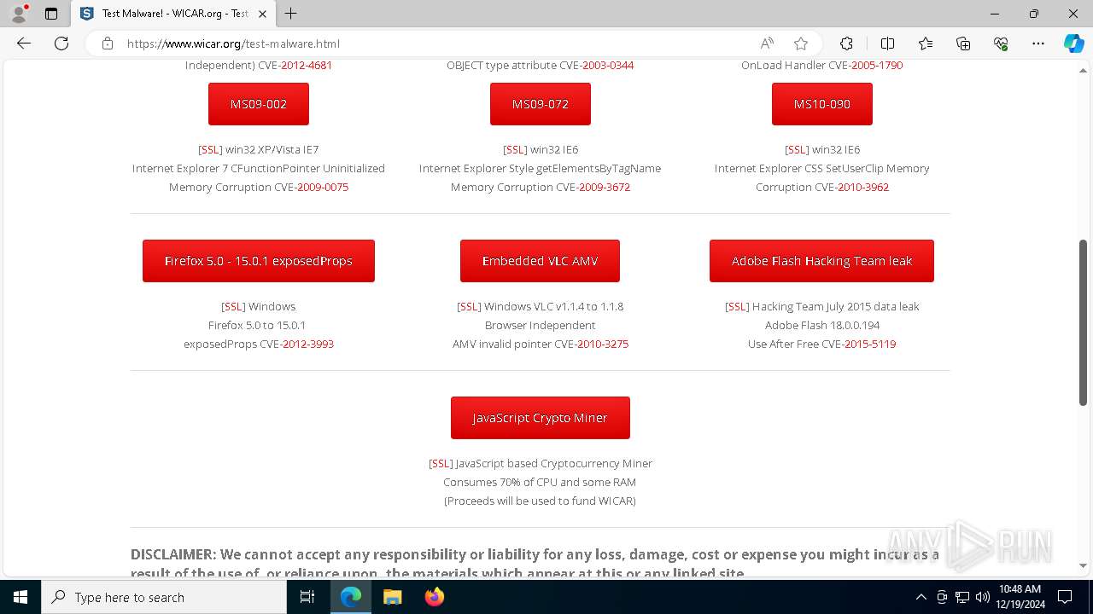Viewport: 1093px width, 614px height.
Task: Open Microsoft Edge from the taskbar
Action: click(x=351, y=597)
